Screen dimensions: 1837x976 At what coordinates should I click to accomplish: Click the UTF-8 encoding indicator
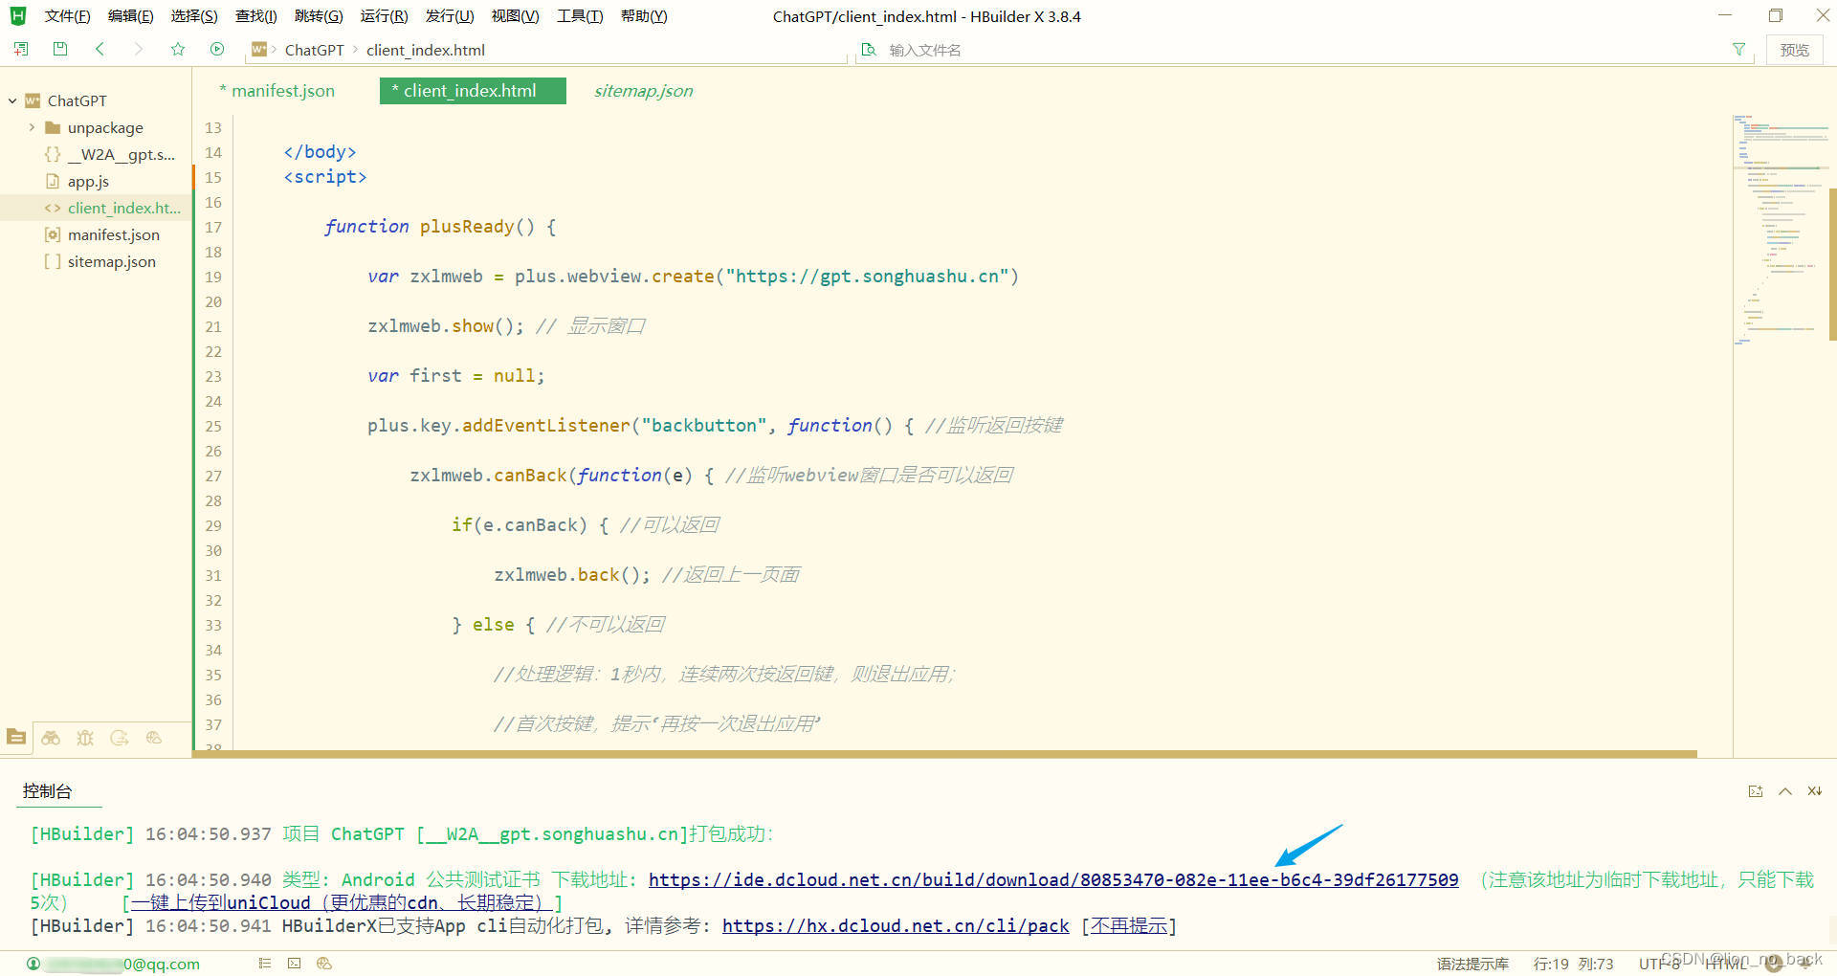(1659, 964)
